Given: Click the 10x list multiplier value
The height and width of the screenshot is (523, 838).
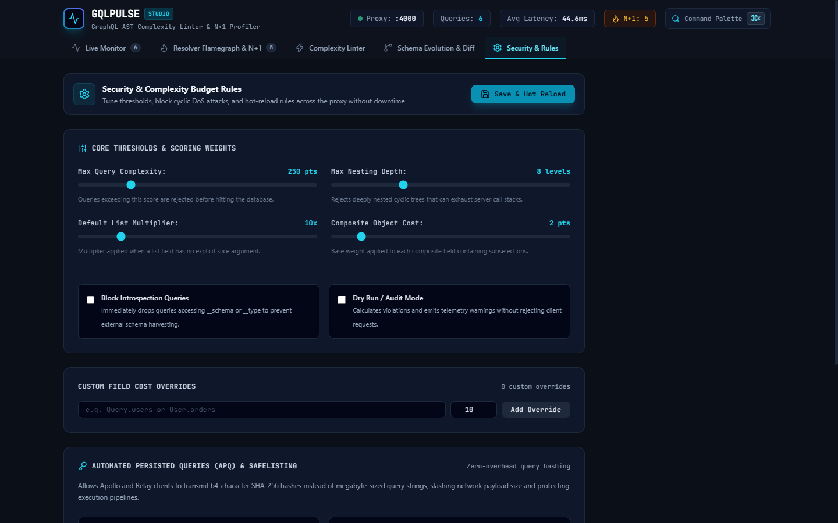Looking at the screenshot, I should 311,223.
